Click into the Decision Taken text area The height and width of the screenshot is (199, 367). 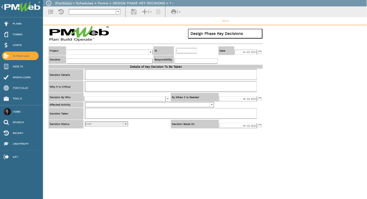click(x=171, y=113)
